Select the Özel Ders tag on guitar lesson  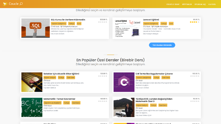[71, 78]
